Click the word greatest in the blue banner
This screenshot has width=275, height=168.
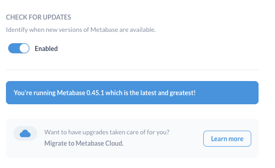[x=182, y=93]
